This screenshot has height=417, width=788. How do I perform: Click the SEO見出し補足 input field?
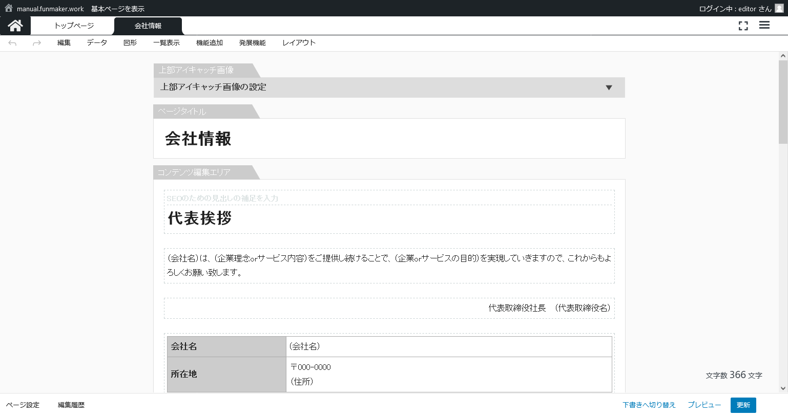[x=389, y=198]
